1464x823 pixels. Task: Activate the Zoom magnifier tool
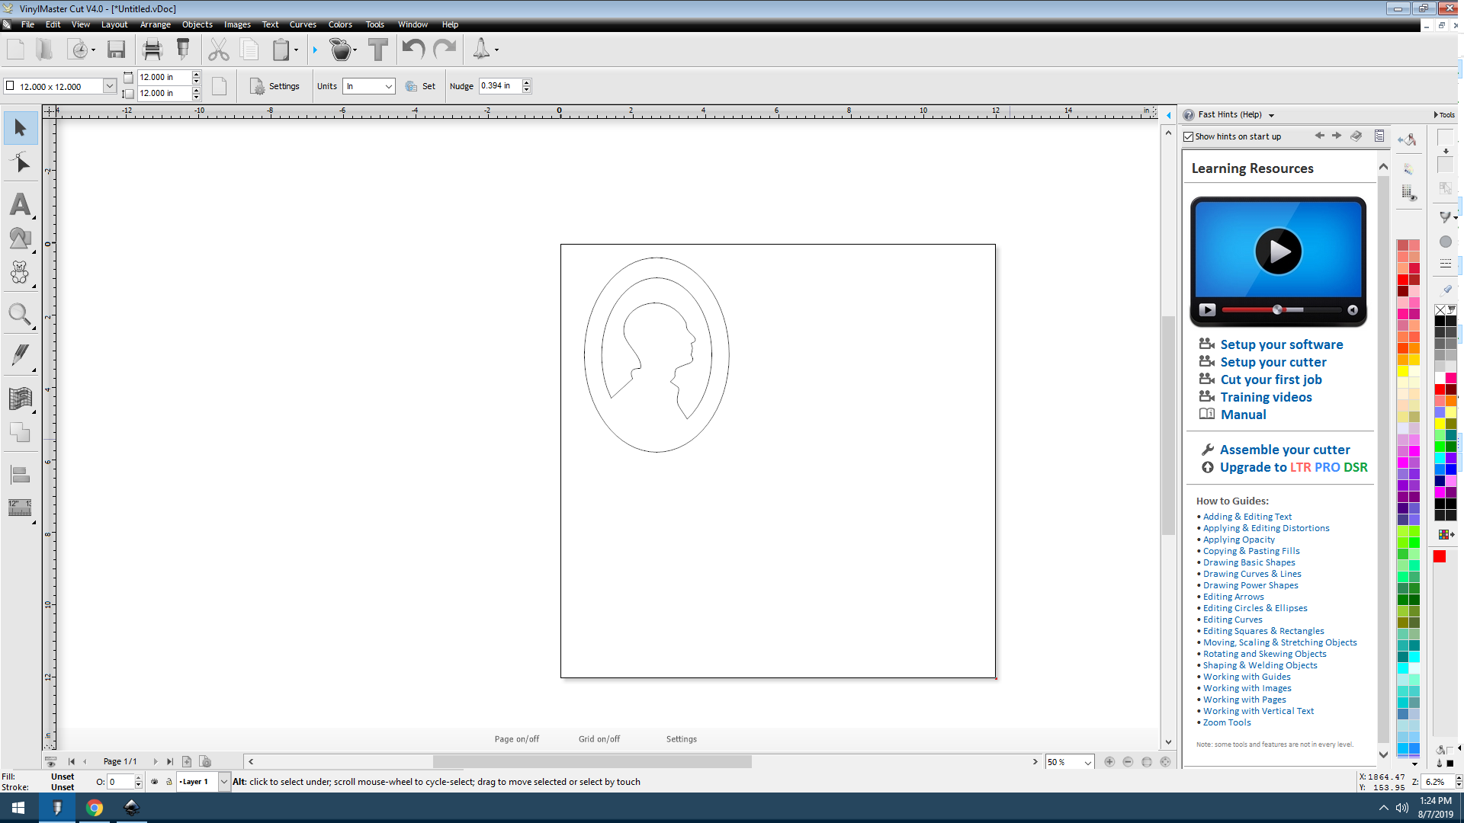click(20, 314)
